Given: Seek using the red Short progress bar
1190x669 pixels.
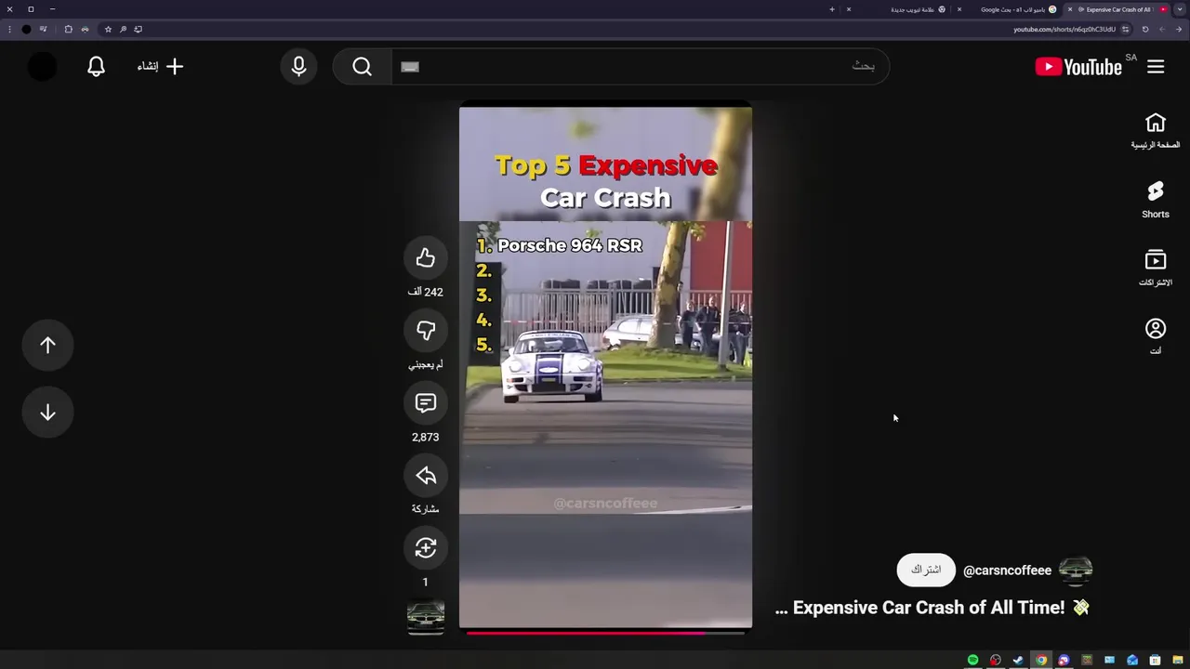Looking at the screenshot, I should pos(605,633).
